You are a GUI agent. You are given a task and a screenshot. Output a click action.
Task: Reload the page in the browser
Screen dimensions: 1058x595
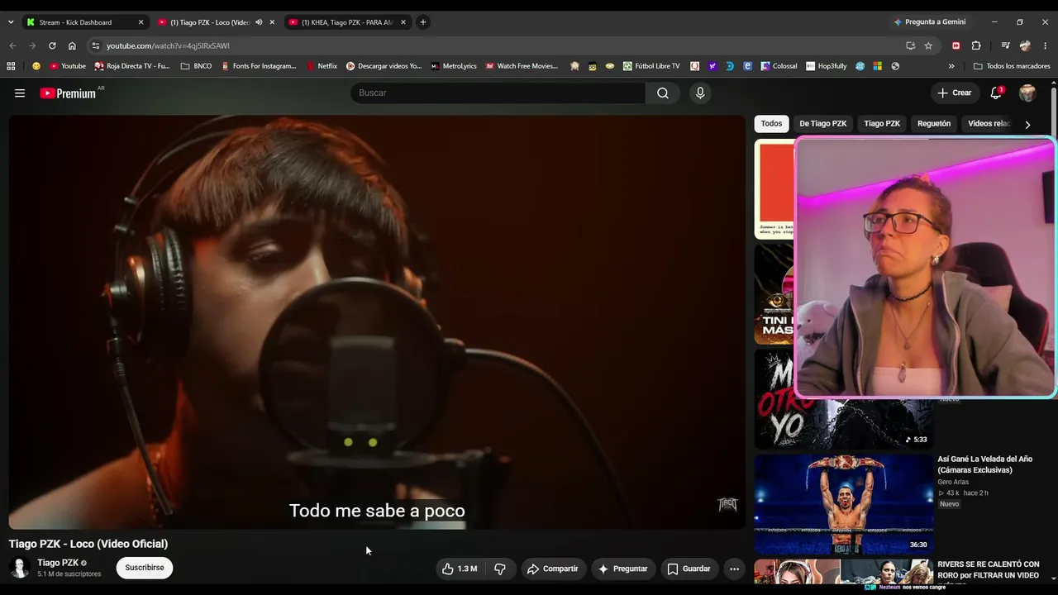tap(52, 45)
